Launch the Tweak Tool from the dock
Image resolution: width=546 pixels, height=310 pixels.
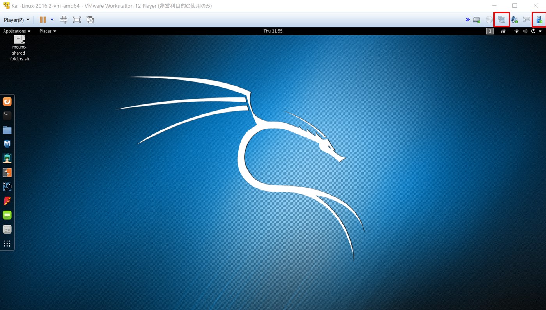pyautogui.click(x=7, y=229)
